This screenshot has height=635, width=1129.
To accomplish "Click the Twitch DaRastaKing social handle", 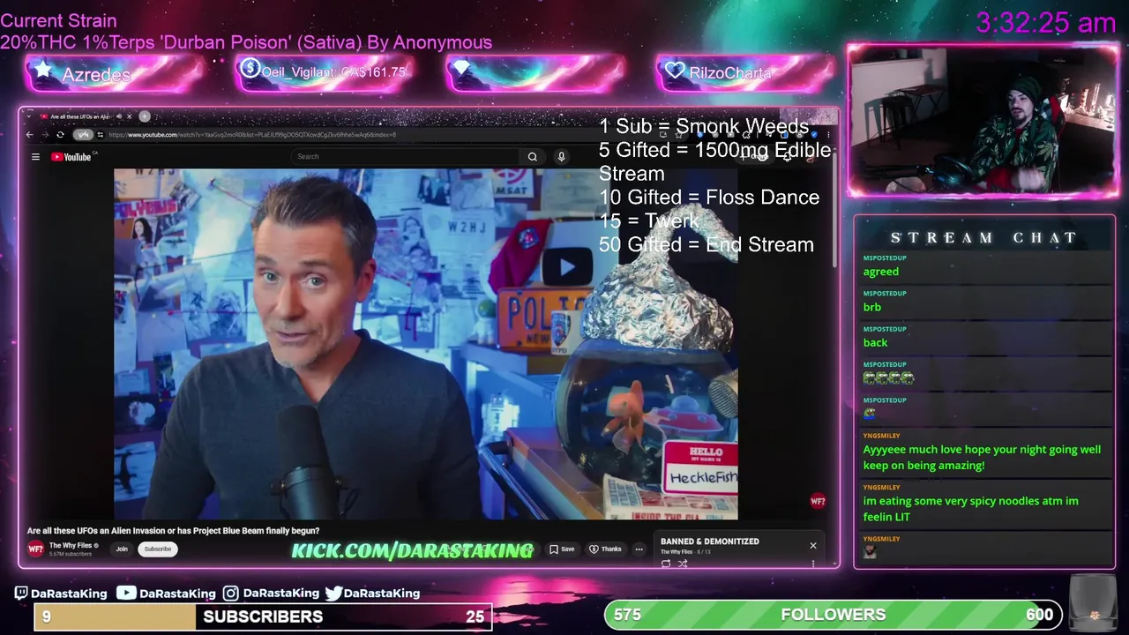I will point(61,594).
